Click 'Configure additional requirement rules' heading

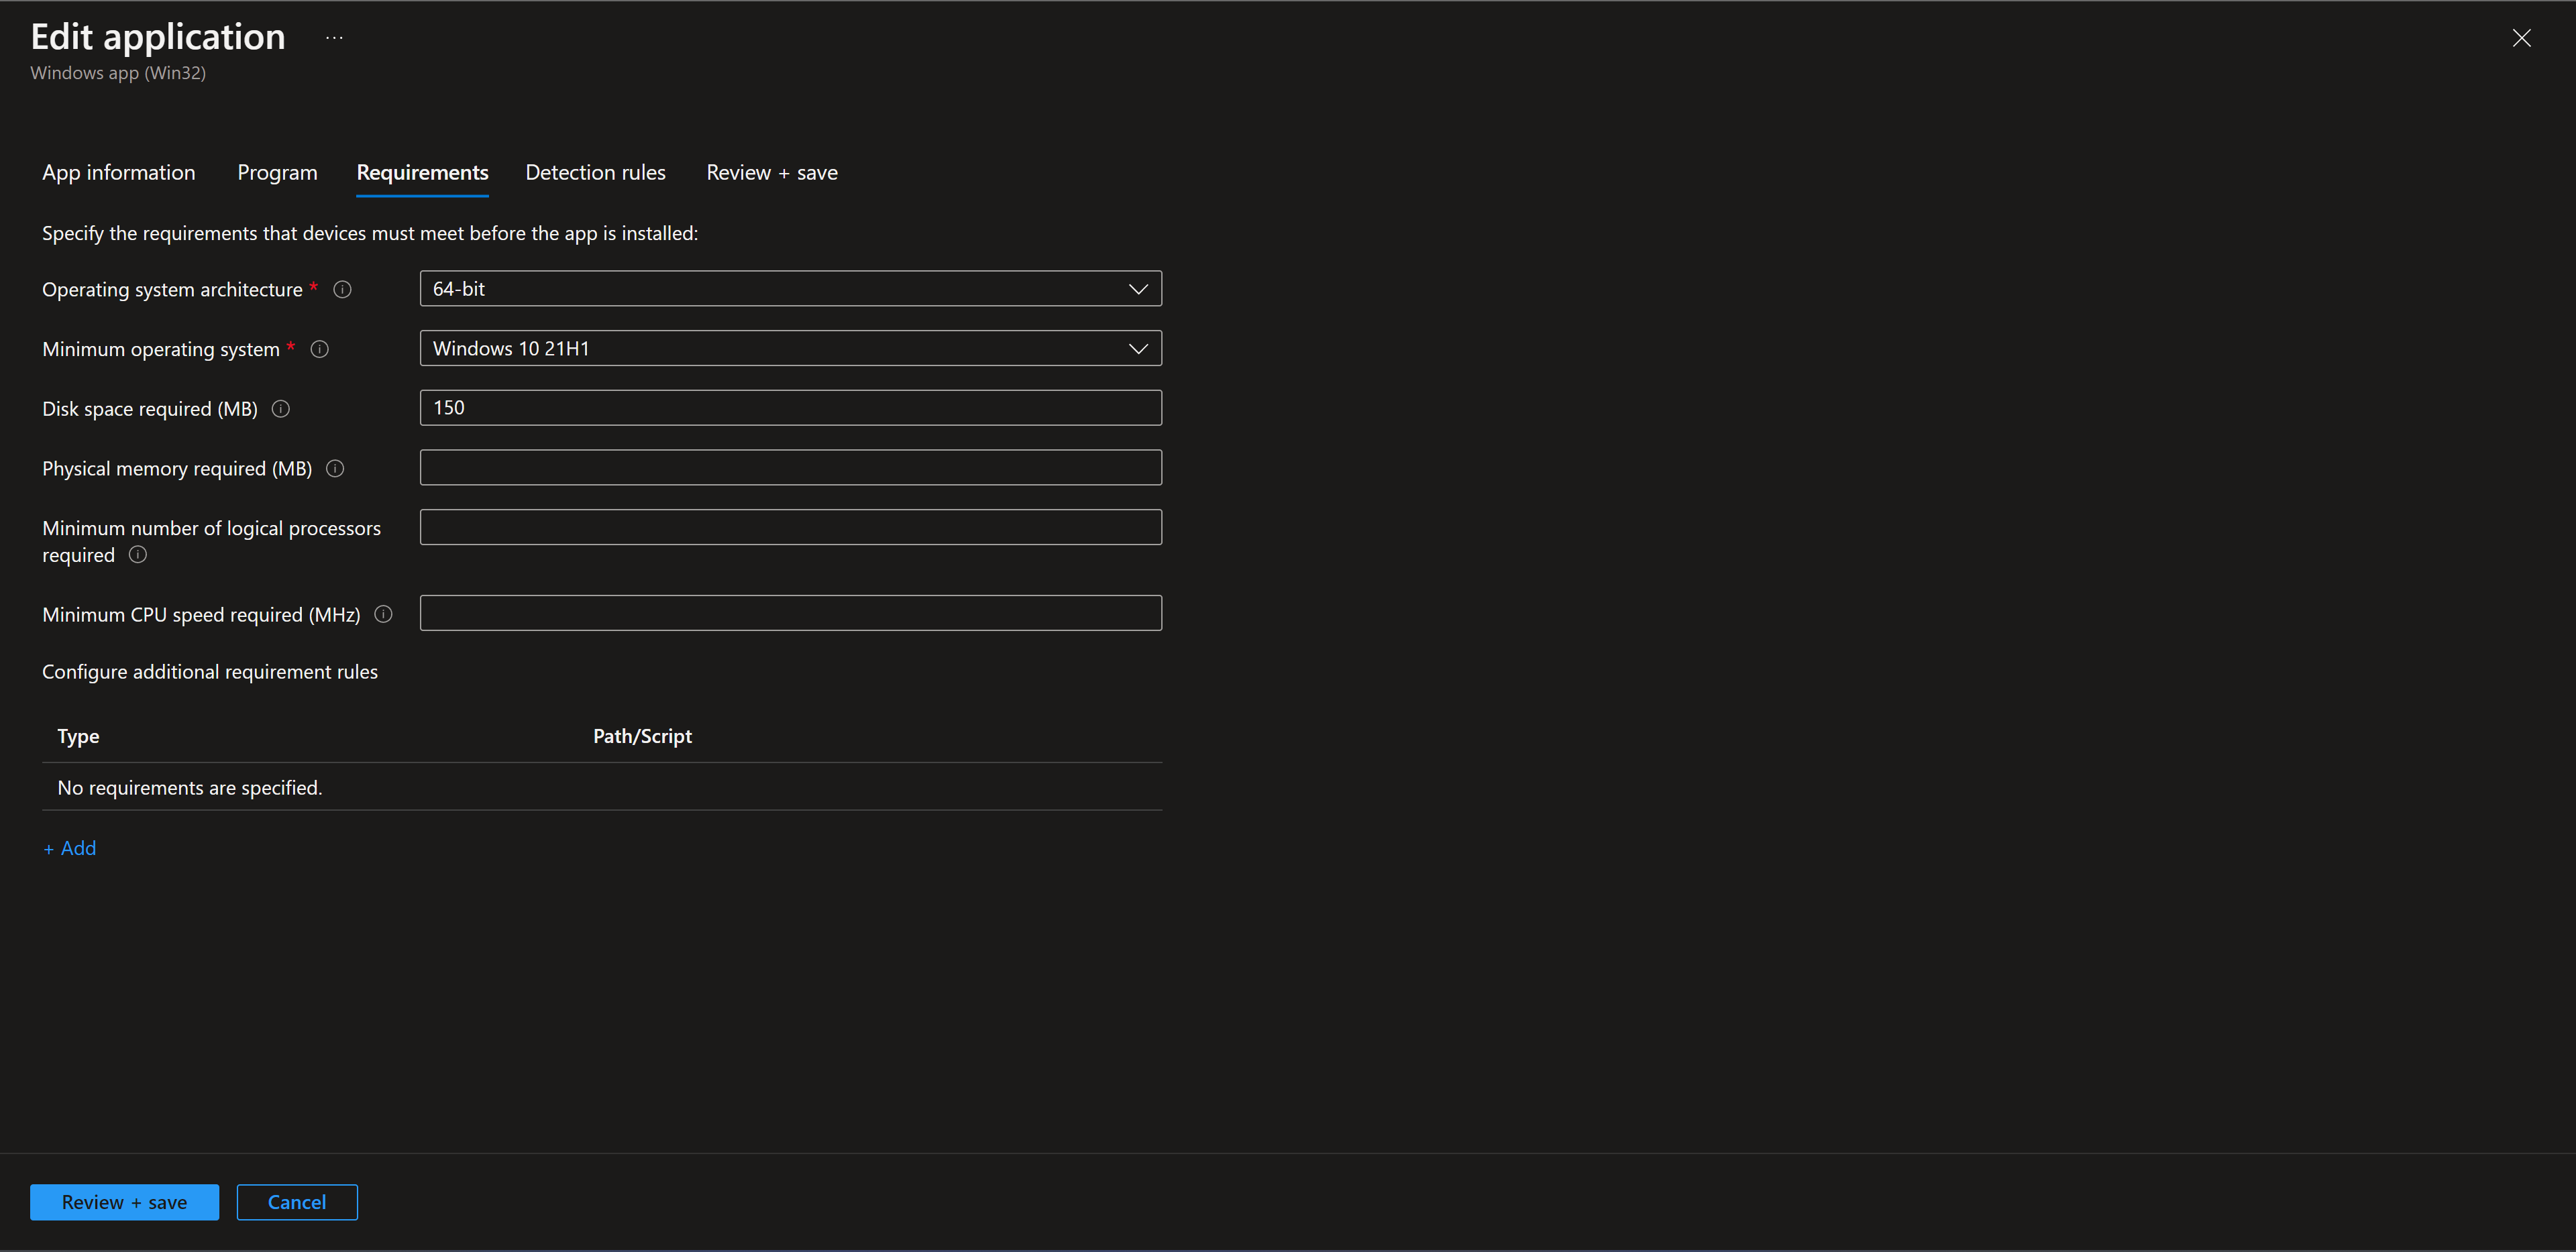pyautogui.click(x=210, y=672)
